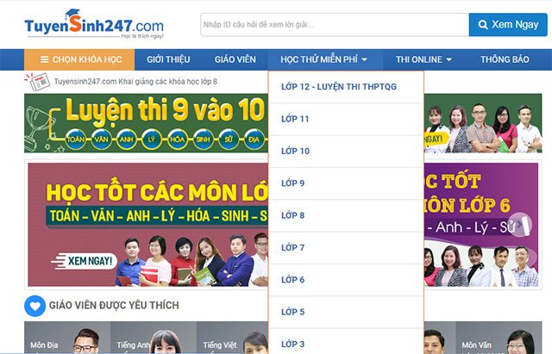Screen dimensions: 552x354
Task: Open the Giáo Viên menu item
Action: pos(235,59)
